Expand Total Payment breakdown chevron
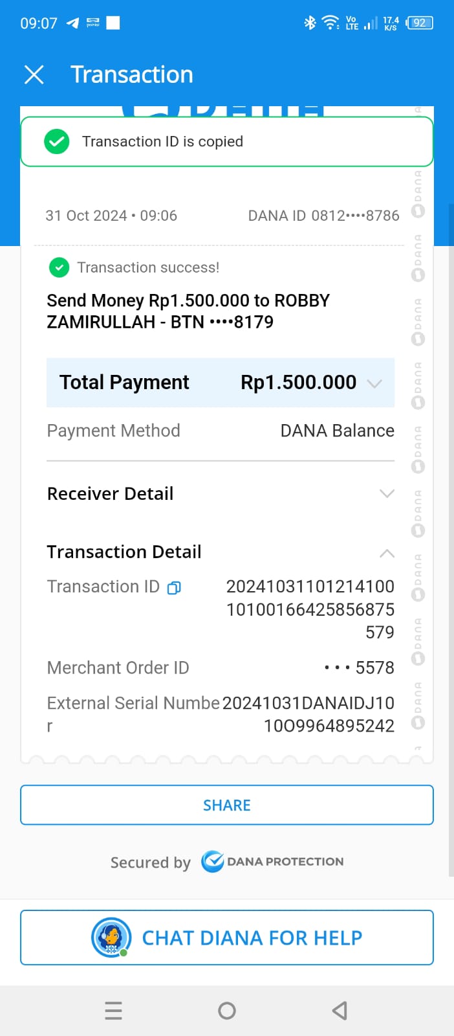Viewport: 454px width, 1036px height. tap(374, 383)
